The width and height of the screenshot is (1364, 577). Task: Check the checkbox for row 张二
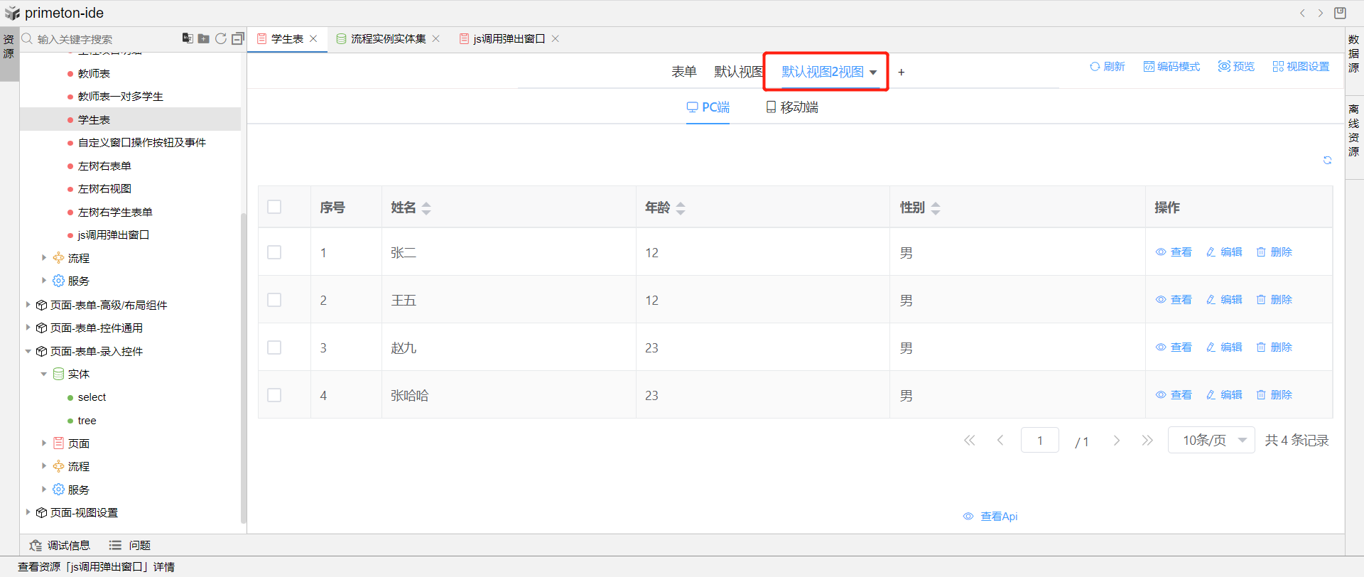tap(274, 252)
